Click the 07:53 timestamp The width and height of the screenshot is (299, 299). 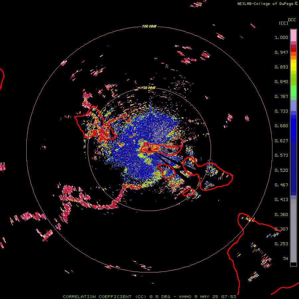click(x=229, y=297)
